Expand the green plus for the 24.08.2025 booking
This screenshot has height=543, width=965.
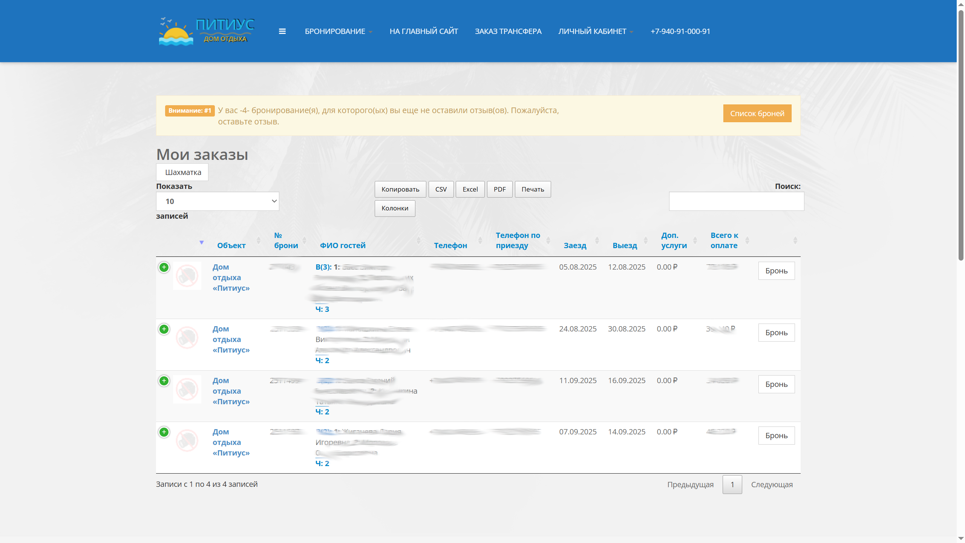(x=164, y=329)
